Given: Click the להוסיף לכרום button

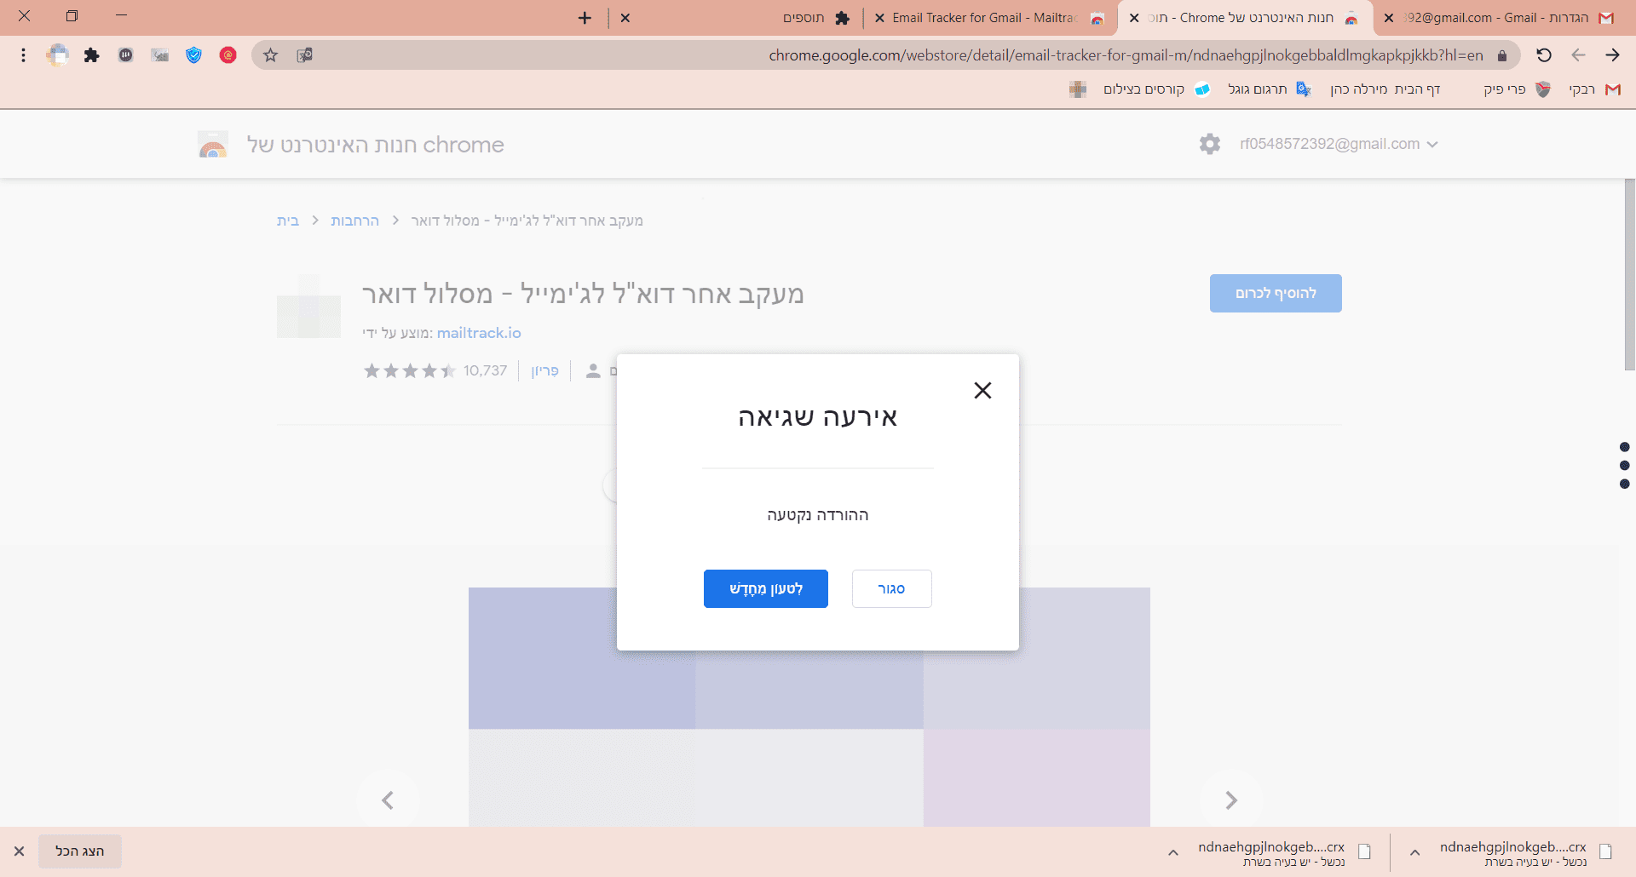Looking at the screenshot, I should [1276, 293].
